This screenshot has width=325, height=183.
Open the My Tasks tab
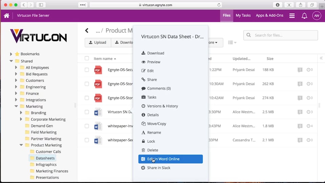(243, 16)
